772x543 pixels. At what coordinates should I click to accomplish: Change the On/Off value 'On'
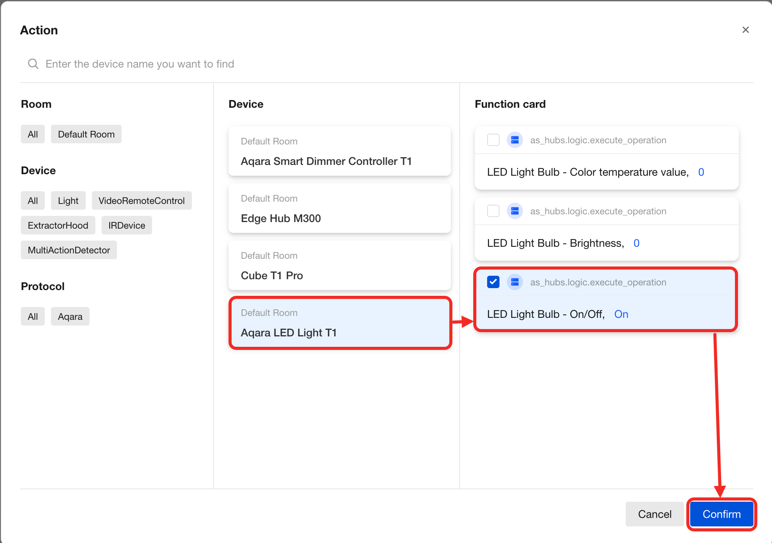(621, 314)
